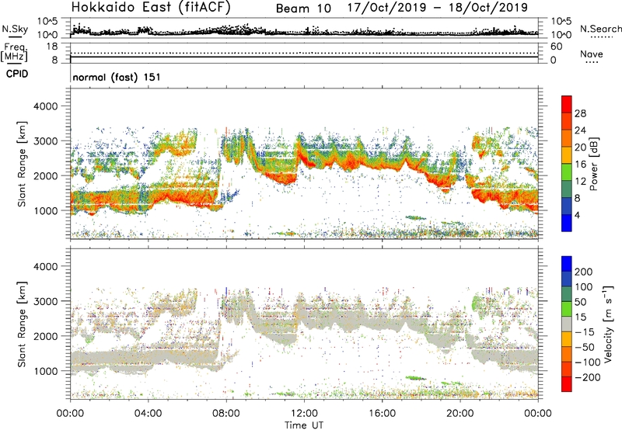This screenshot has width=622, height=430.
Task: Click the 'N.Search' dotted-line legend label
Action: (x=600, y=29)
